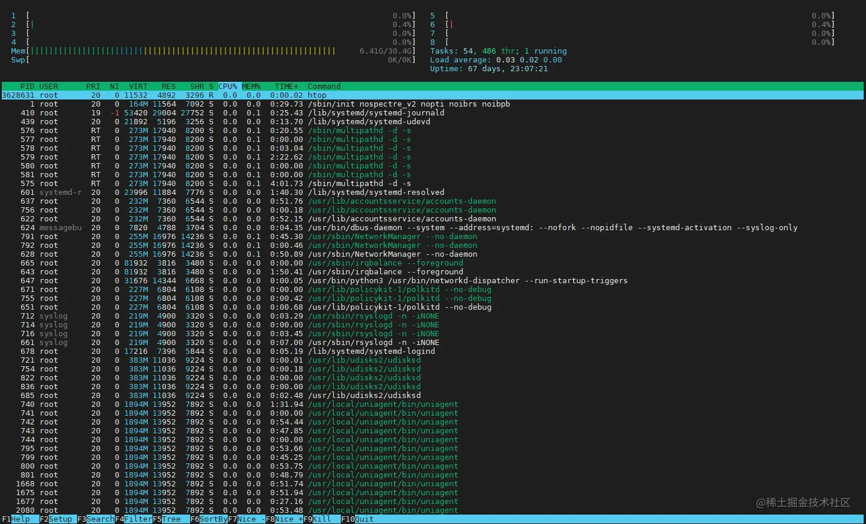Sort processes by the RES column
The width and height of the screenshot is (866, 524).
169,87
